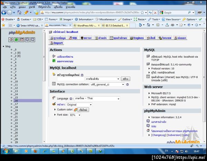The image size is (207, 161).
Task: Click the print icon in the toolbar
Action: (x=172, y=25)
